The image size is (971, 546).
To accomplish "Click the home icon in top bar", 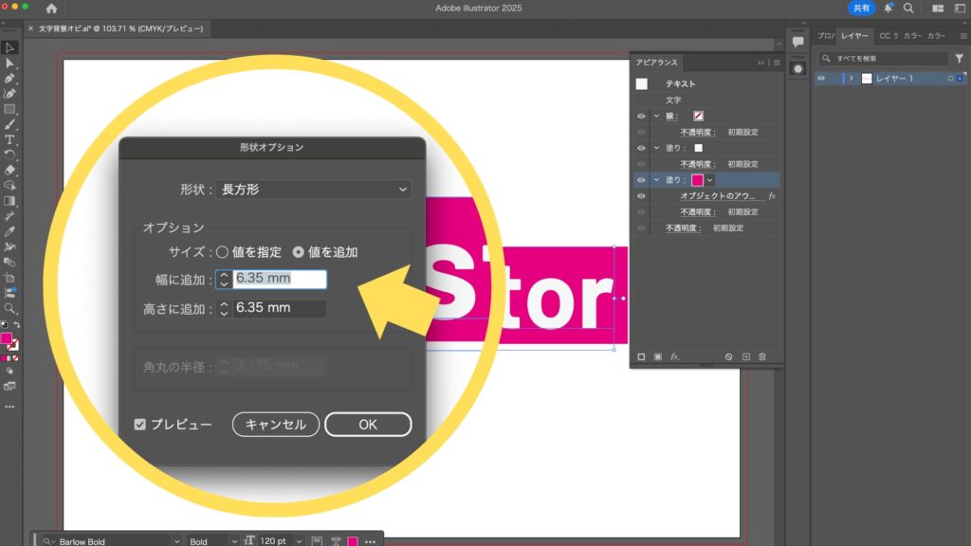I will coord(51,9).
